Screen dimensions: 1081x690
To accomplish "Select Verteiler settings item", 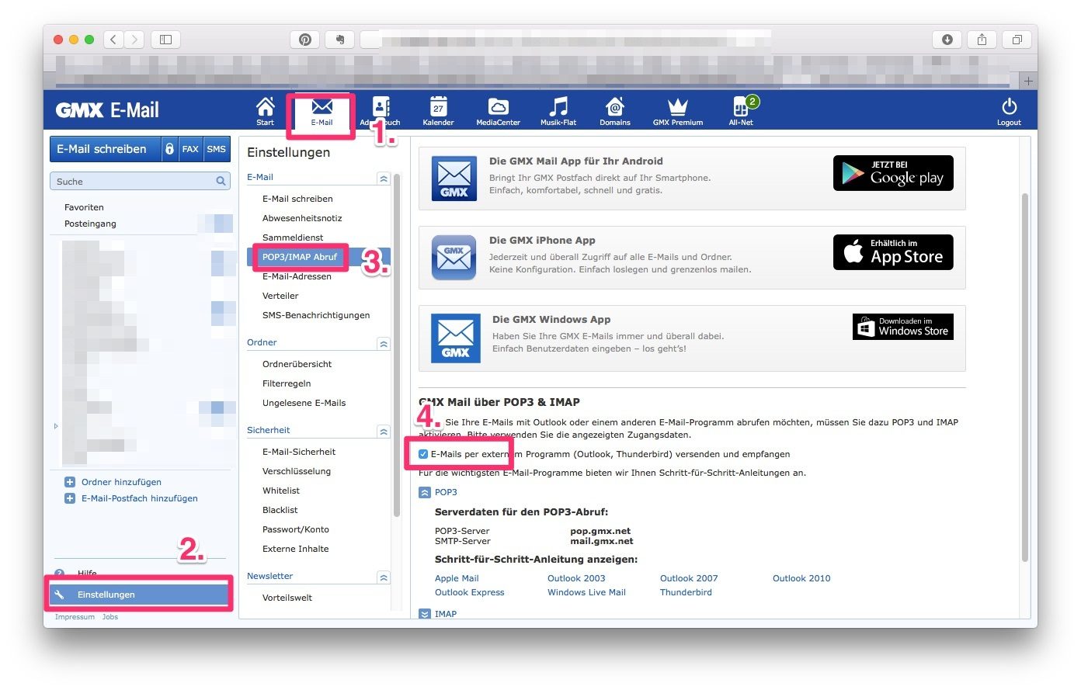I will click(280, 296).
